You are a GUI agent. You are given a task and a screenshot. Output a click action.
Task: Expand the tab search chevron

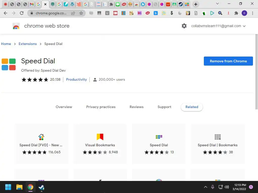pyautogui.click(x=217, y=4)
